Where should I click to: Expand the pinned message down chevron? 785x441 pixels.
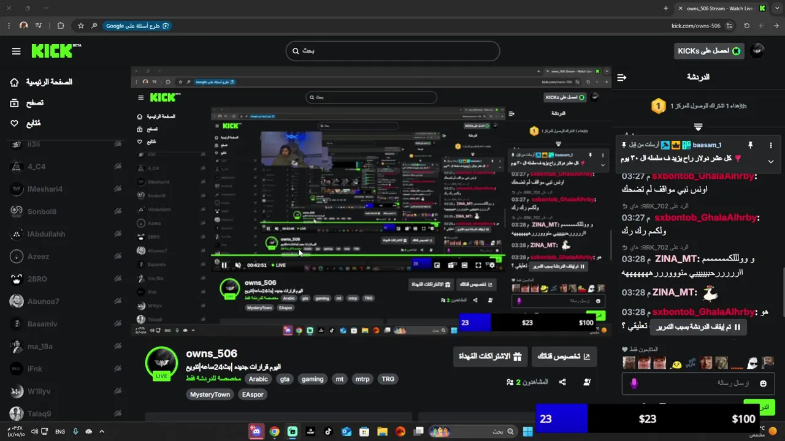(771, 161)
